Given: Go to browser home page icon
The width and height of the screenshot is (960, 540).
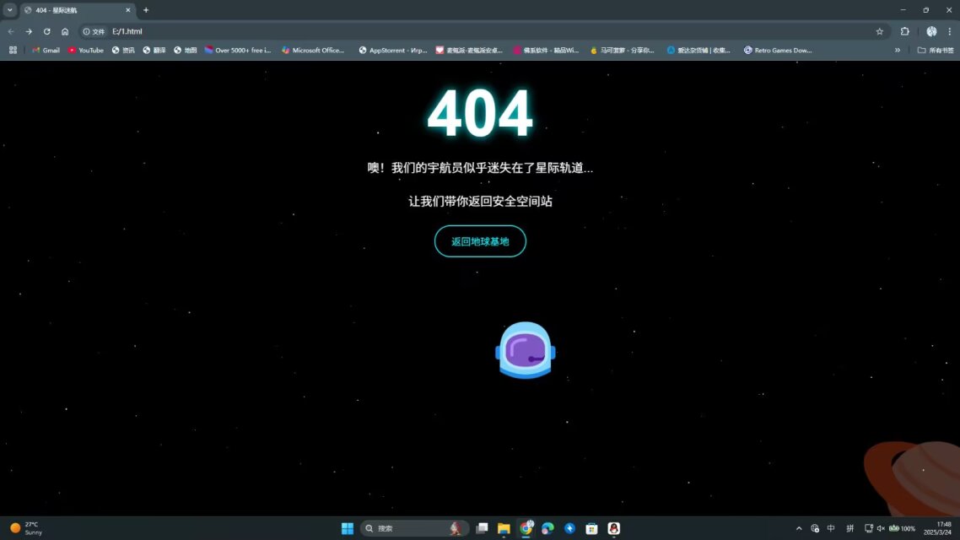Looking at the screenshot, I should (65, 31).
